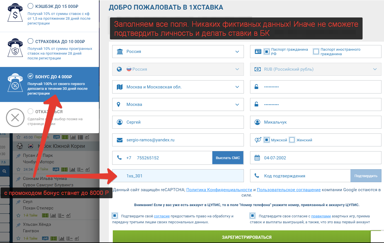
Task: Click the birth date field 04-07-2002
Action: (x=316, y=158)
